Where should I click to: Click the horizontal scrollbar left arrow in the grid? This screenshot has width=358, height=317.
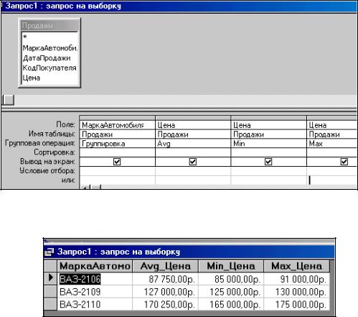click(85, 187)
